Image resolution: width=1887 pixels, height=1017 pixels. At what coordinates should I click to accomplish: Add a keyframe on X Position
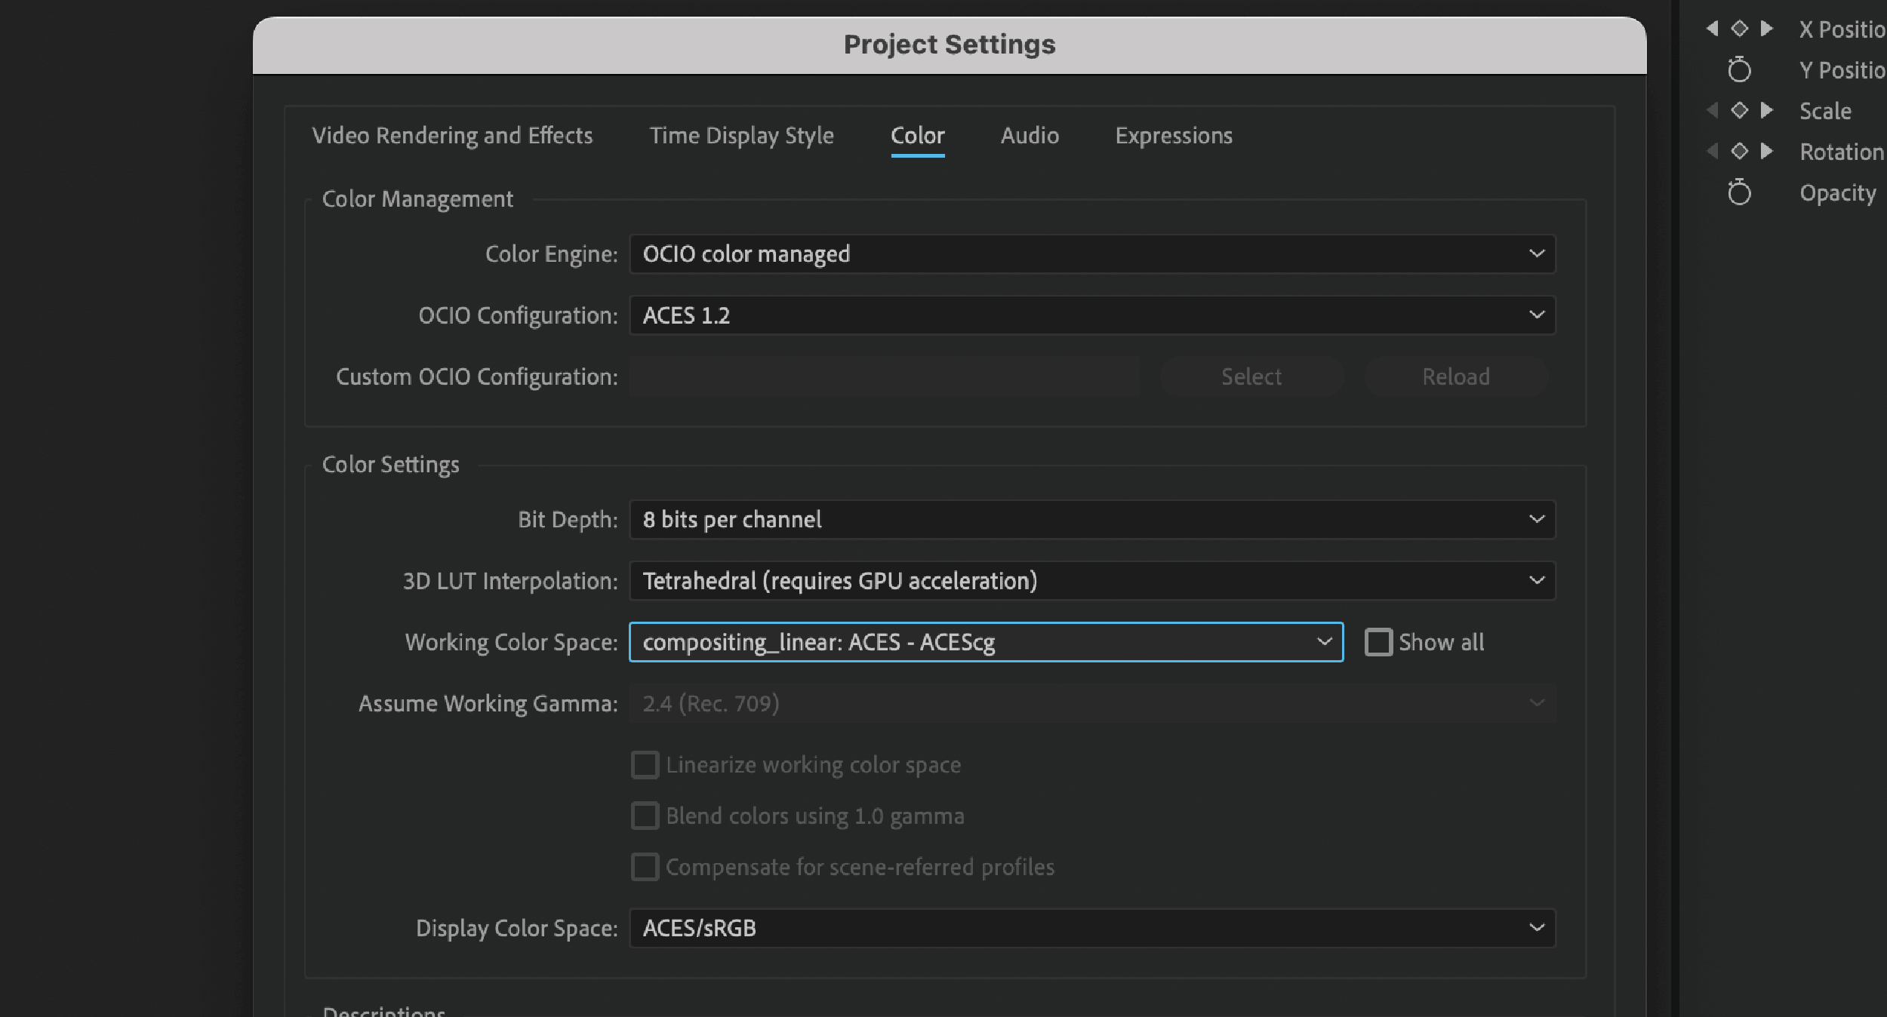1739,29
